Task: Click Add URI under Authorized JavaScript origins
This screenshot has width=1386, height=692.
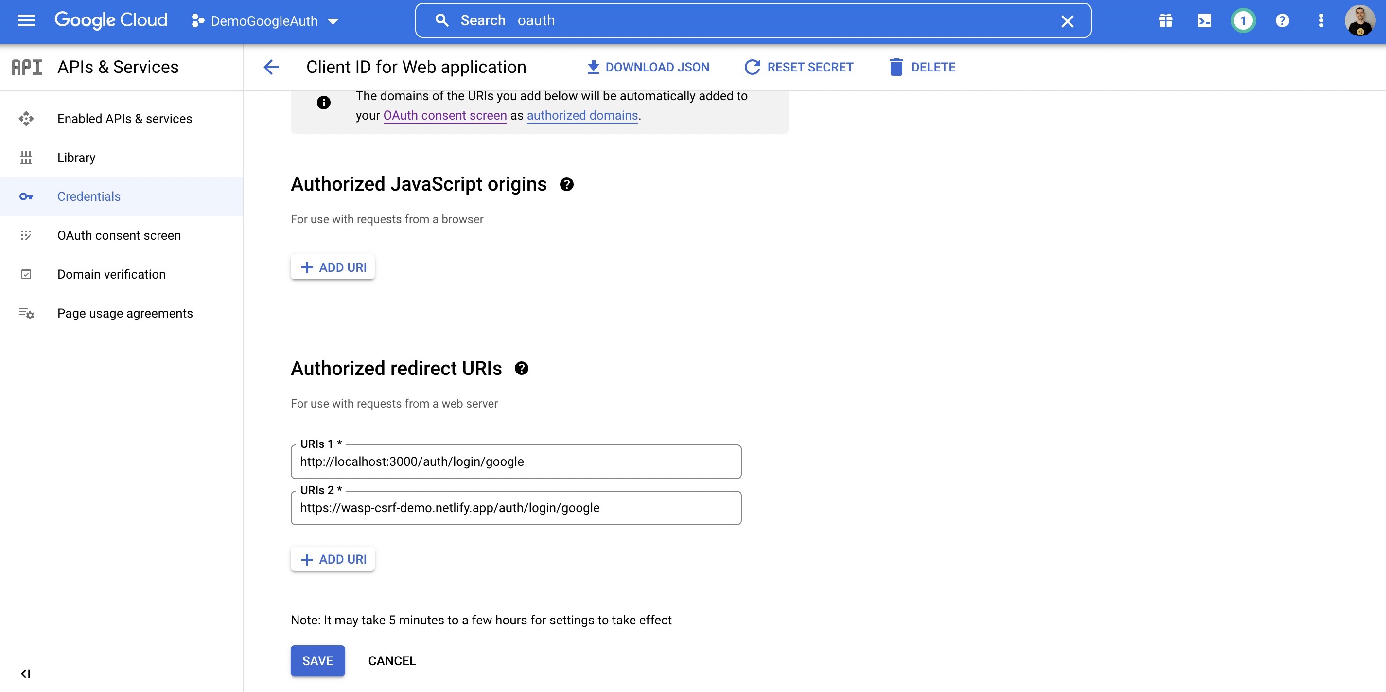Action: click(332, 267)
